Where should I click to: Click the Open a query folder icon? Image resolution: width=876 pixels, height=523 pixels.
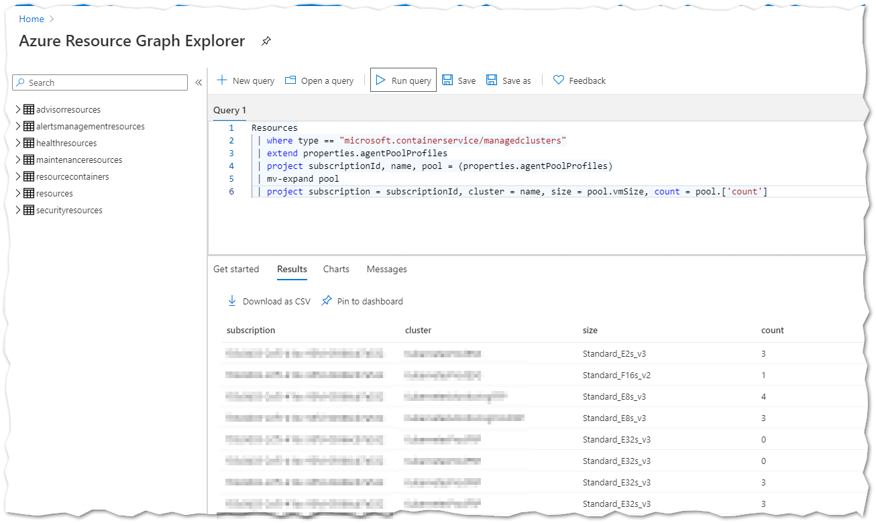point(290,80)
